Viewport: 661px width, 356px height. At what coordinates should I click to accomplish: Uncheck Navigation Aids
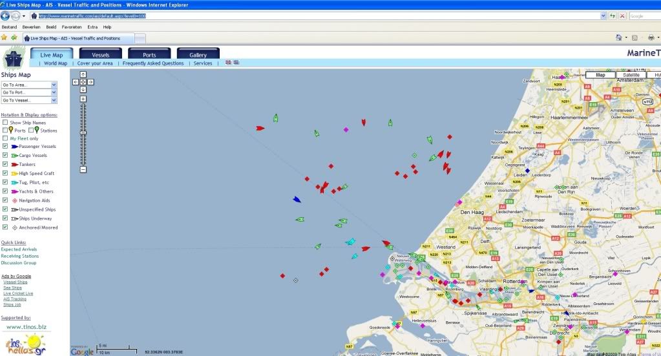(x=5, y=200)
